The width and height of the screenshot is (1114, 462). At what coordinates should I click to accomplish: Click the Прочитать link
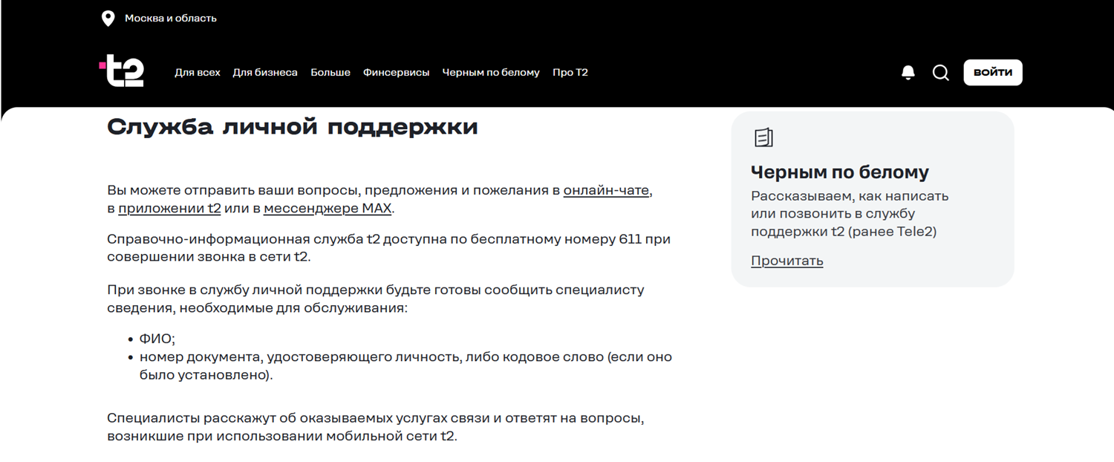(787, 261)
